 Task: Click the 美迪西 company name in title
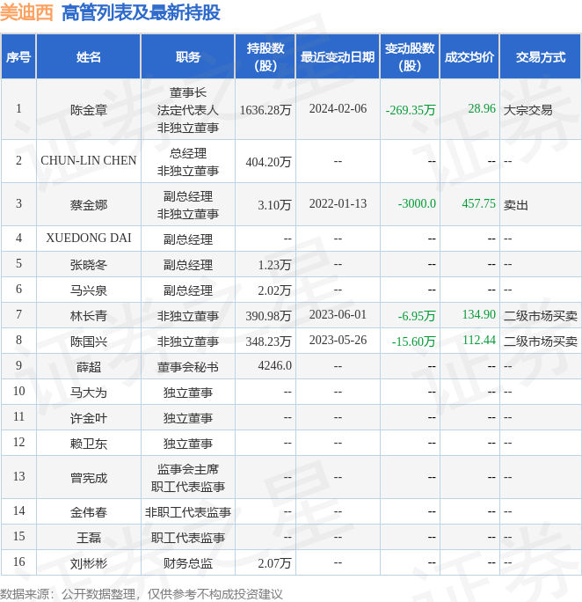click(26, 12)
